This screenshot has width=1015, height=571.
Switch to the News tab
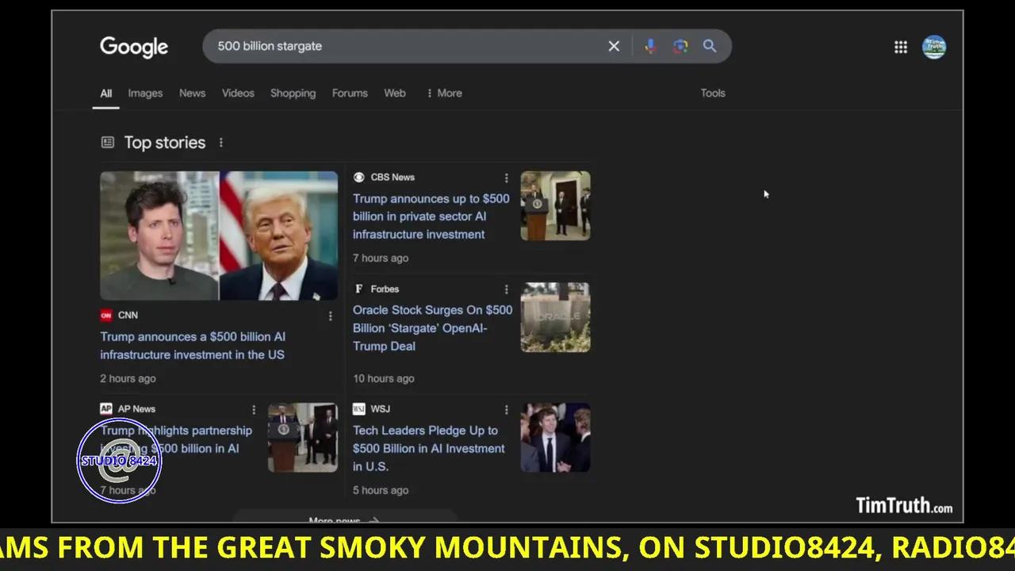(x=192, y=93)
